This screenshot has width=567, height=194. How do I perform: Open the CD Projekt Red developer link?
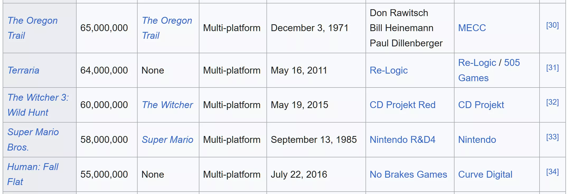click(x=402, y=105)
